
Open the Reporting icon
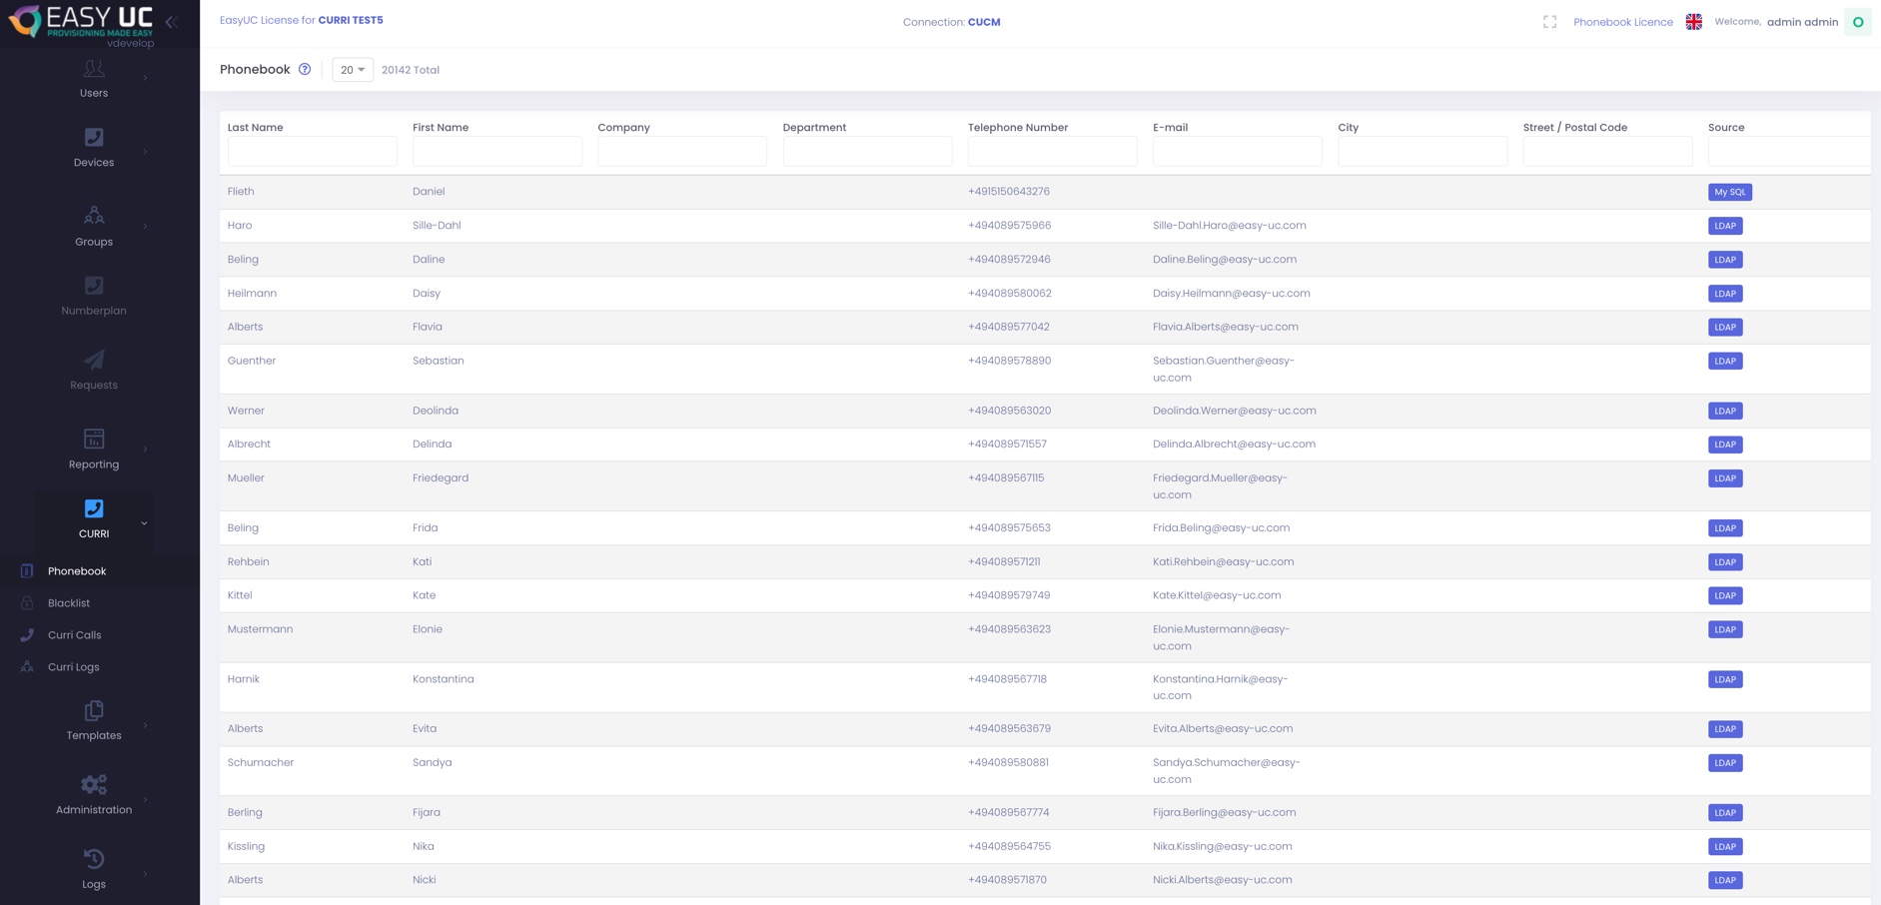tap(94, 439)
